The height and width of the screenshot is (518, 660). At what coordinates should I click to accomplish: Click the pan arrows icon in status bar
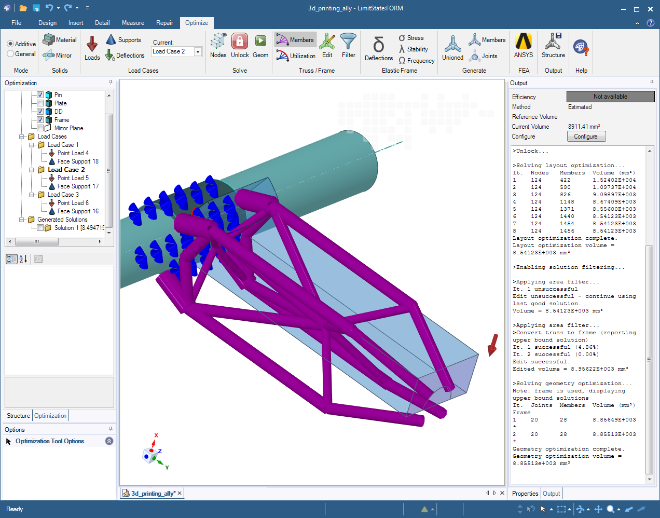coord(598,509)
